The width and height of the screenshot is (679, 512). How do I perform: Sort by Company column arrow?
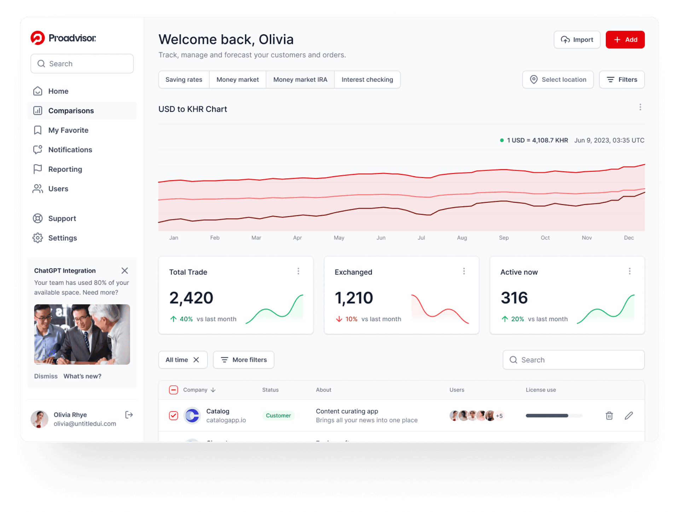[x=213, y=390]
